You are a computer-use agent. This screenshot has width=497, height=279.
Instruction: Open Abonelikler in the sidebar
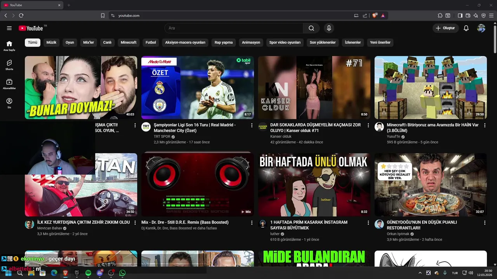[x=9, y=84]
